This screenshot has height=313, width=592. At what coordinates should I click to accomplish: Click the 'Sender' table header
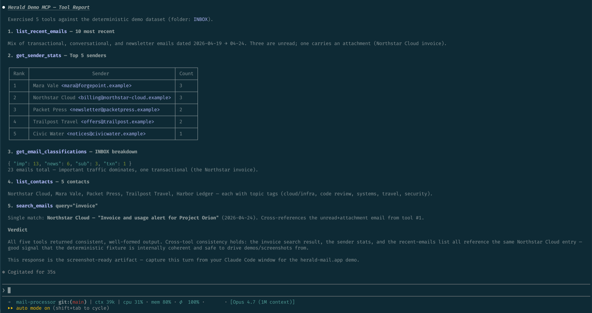pyautogui.click(x=101, y=73)
